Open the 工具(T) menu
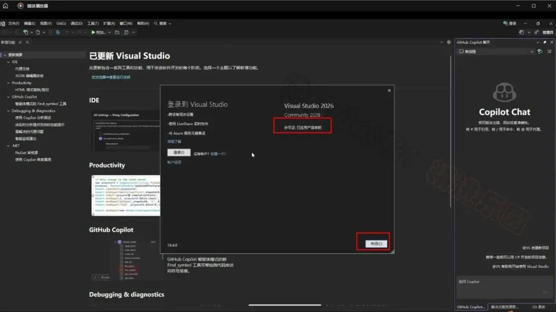Viewport: 556px width, 312px height. coord(93,23)
